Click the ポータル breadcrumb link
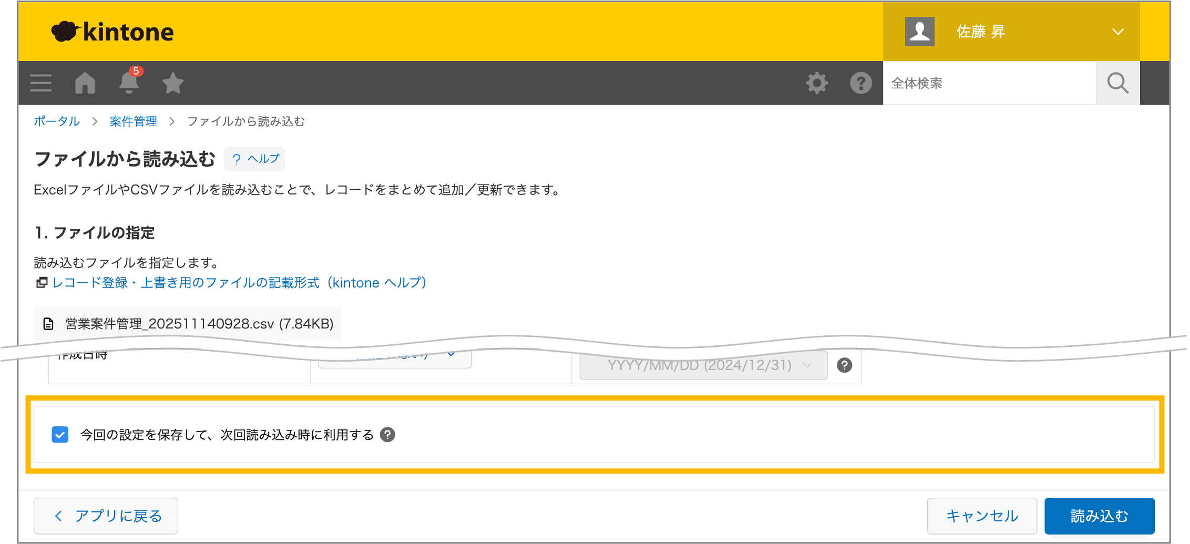This screenshot has height=544, width=1190. click(x=57, y=121)
